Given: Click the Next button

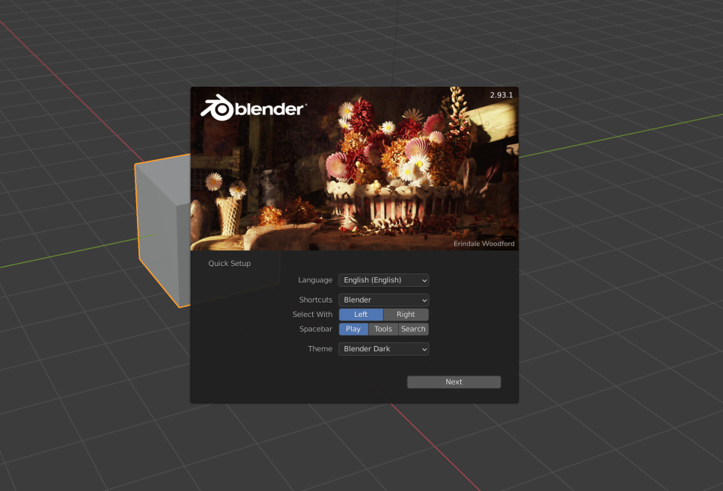Looking at the screenshot, I should pos(454,382).
